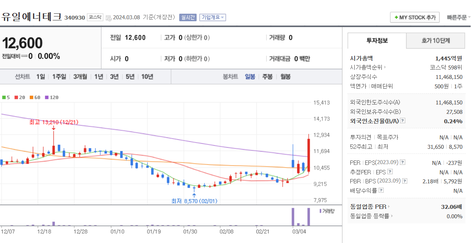Select the 10년 line chart period
471x243 pixels.
tap(147, 77)
